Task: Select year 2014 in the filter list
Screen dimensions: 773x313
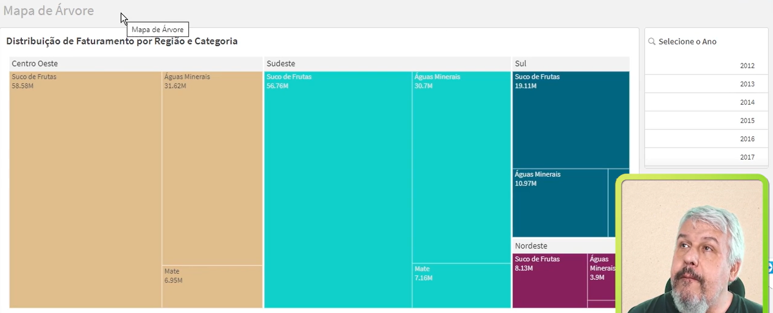Action: tap(706, 102)
